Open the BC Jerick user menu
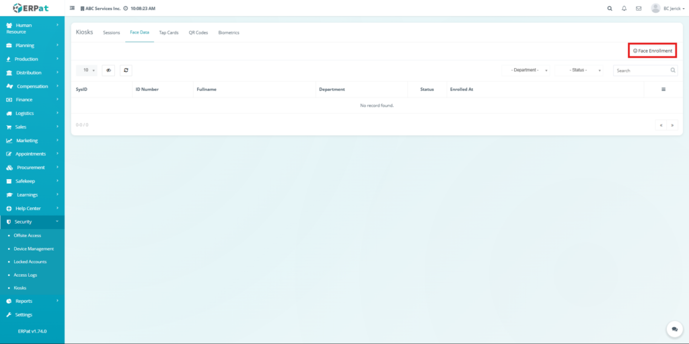Viewport: 689px width, 344px height. 667,8
